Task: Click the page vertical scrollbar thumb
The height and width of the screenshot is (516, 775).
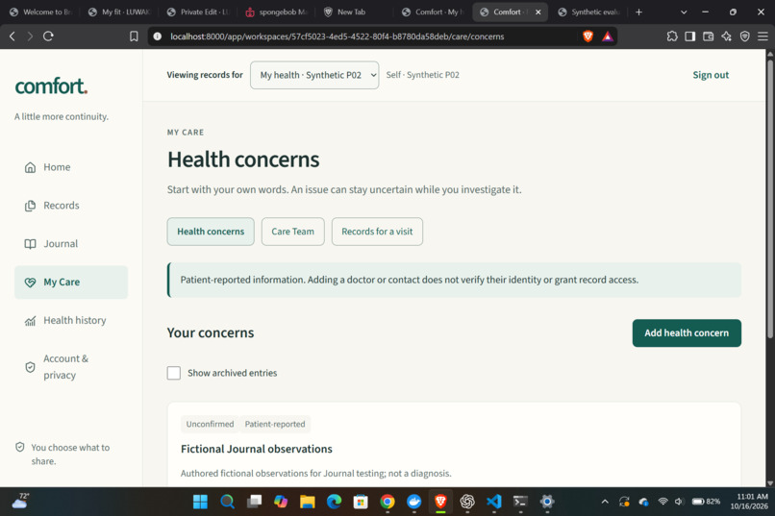Action: pos(770,198)
